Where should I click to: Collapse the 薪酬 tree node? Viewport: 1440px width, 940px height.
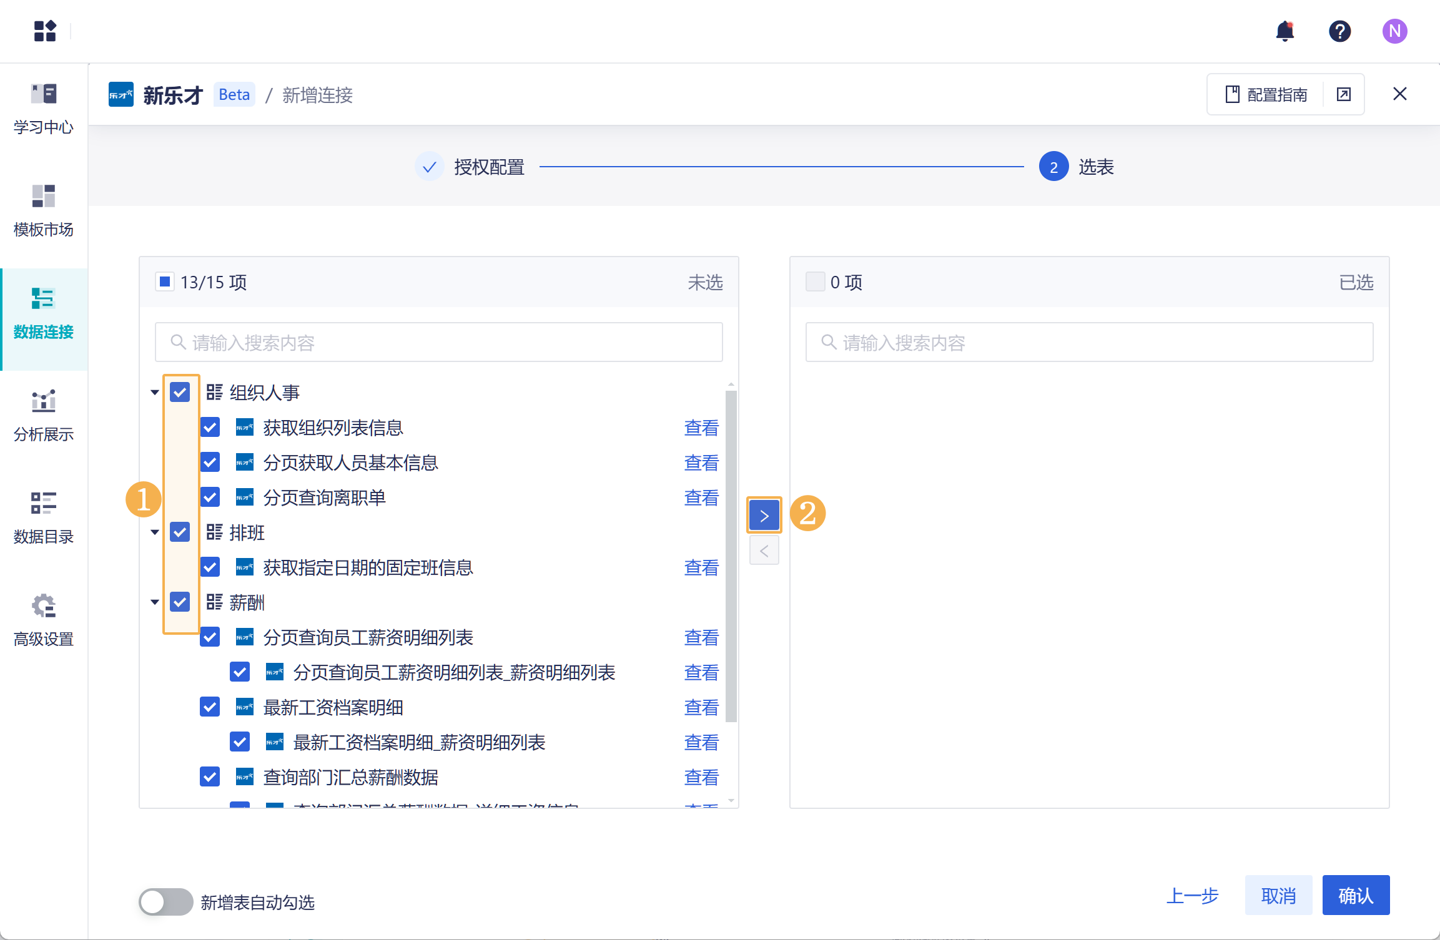point(155,602)
